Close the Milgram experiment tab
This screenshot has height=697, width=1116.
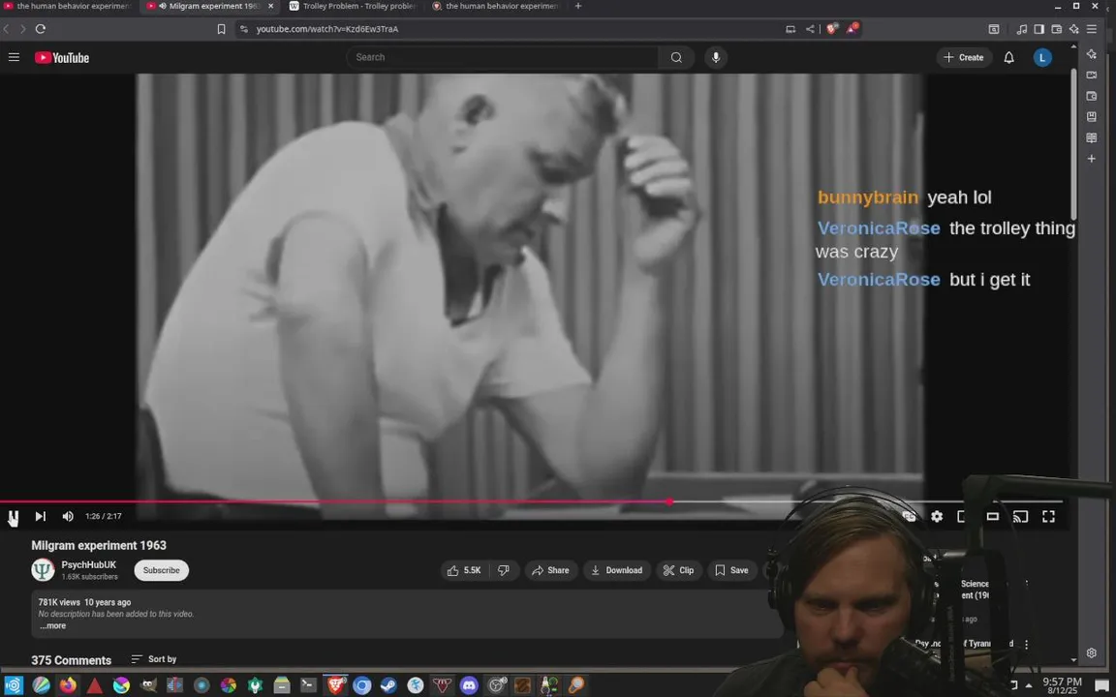coord(270,6)
